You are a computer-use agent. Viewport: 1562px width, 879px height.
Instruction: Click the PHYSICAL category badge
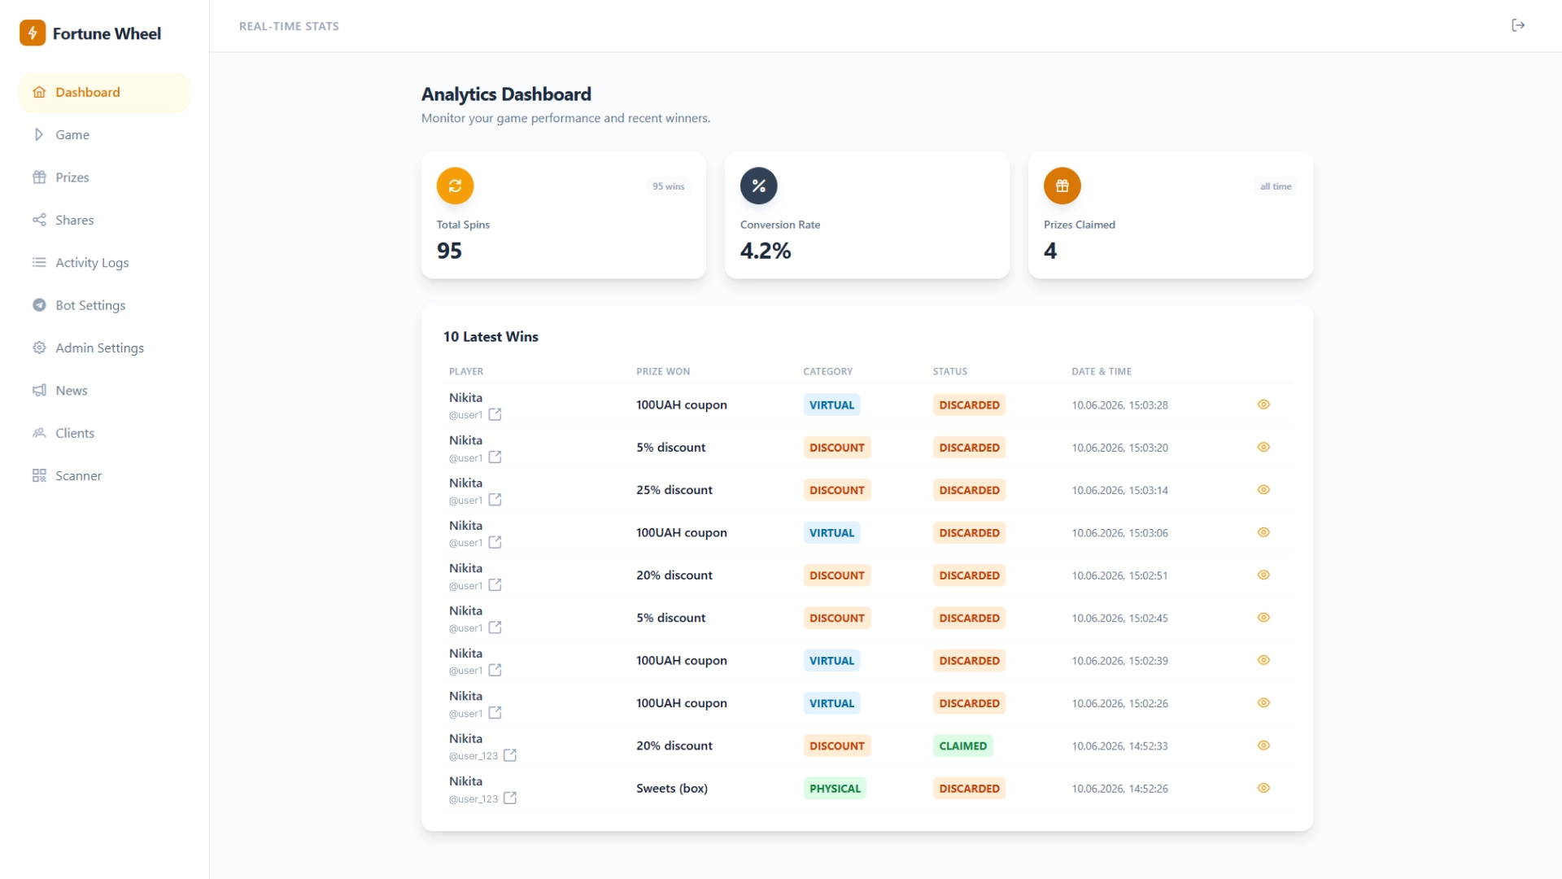[835, 789]
